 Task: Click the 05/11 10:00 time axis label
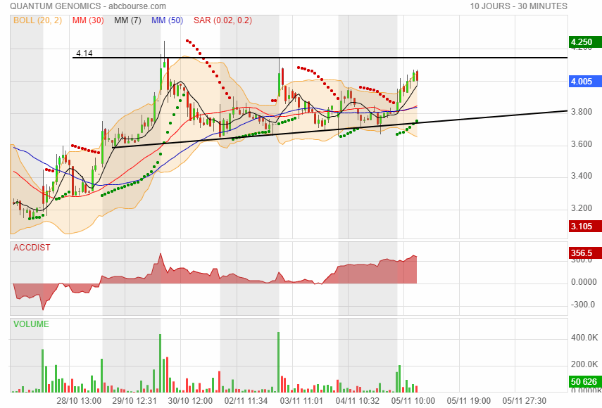pyautogui.click(x=413, y=401)
